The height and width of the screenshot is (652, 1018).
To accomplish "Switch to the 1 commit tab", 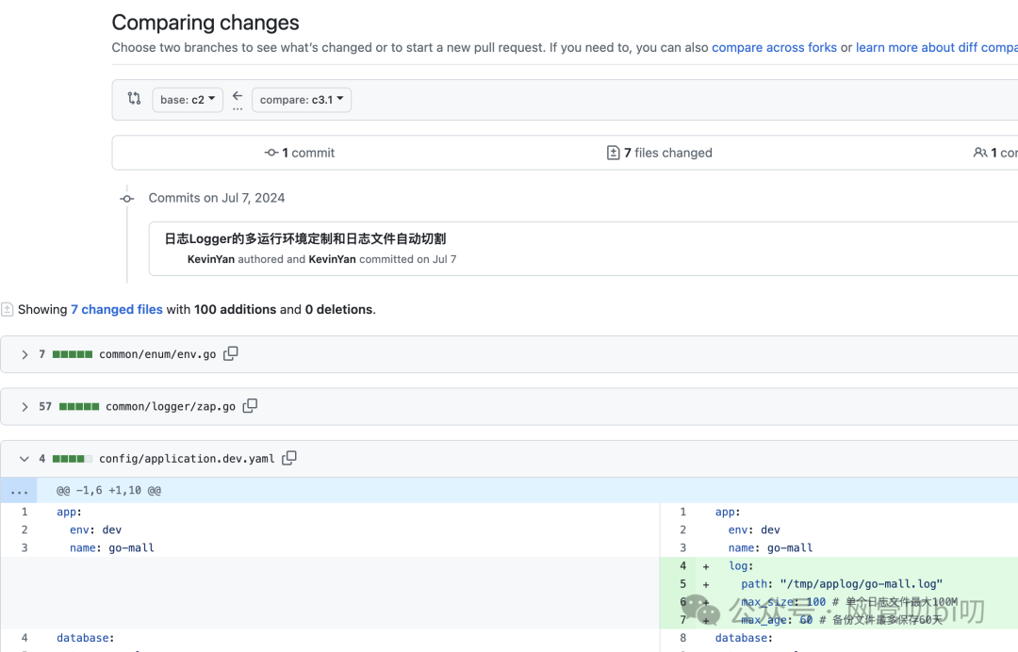I will 300,153.
